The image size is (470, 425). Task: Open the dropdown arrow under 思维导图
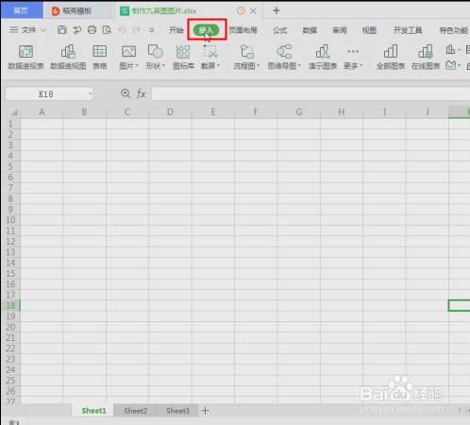pos(299,65)
